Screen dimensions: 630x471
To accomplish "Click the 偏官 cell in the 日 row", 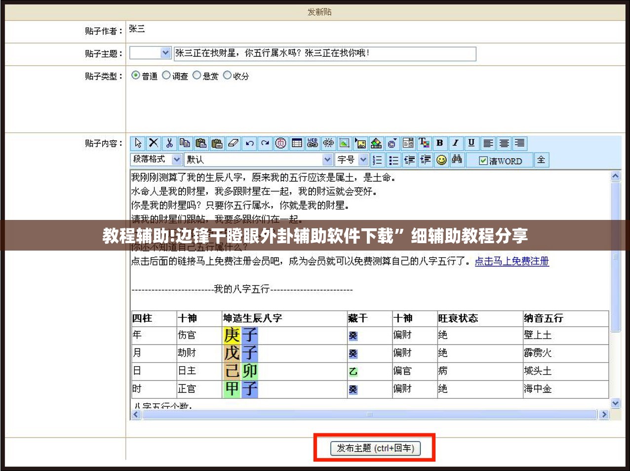I will point(414,371).
